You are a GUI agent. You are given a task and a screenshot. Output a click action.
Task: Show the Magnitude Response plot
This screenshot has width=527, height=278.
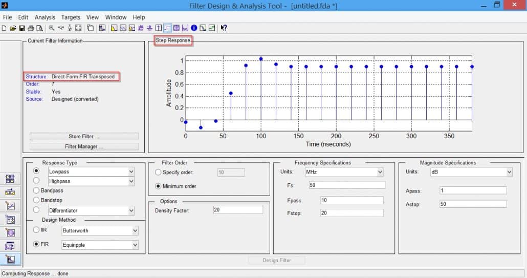coord(114,28)
